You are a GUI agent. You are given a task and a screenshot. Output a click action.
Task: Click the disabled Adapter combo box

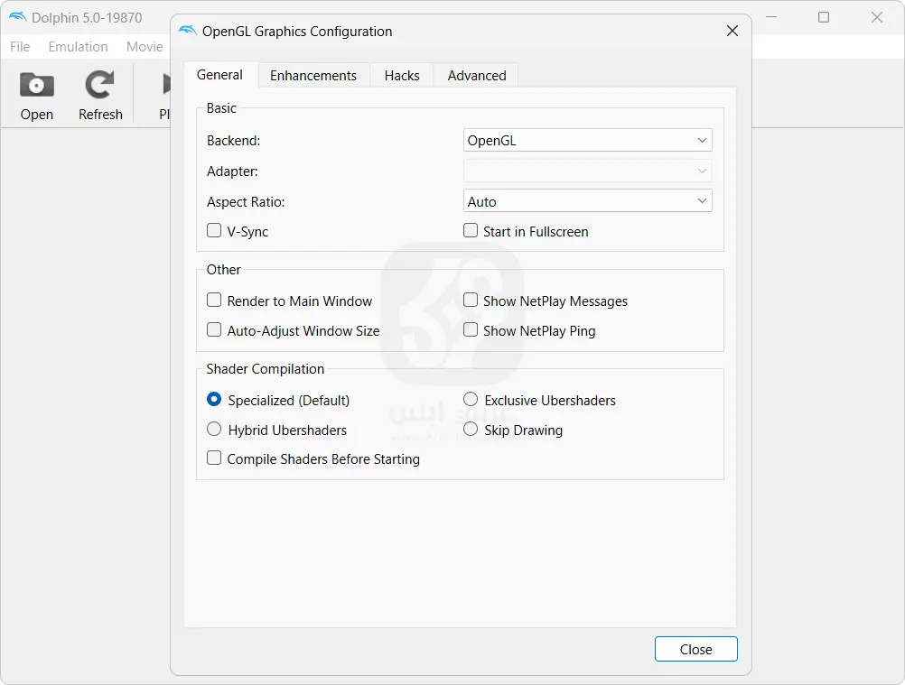pos(587,171)
